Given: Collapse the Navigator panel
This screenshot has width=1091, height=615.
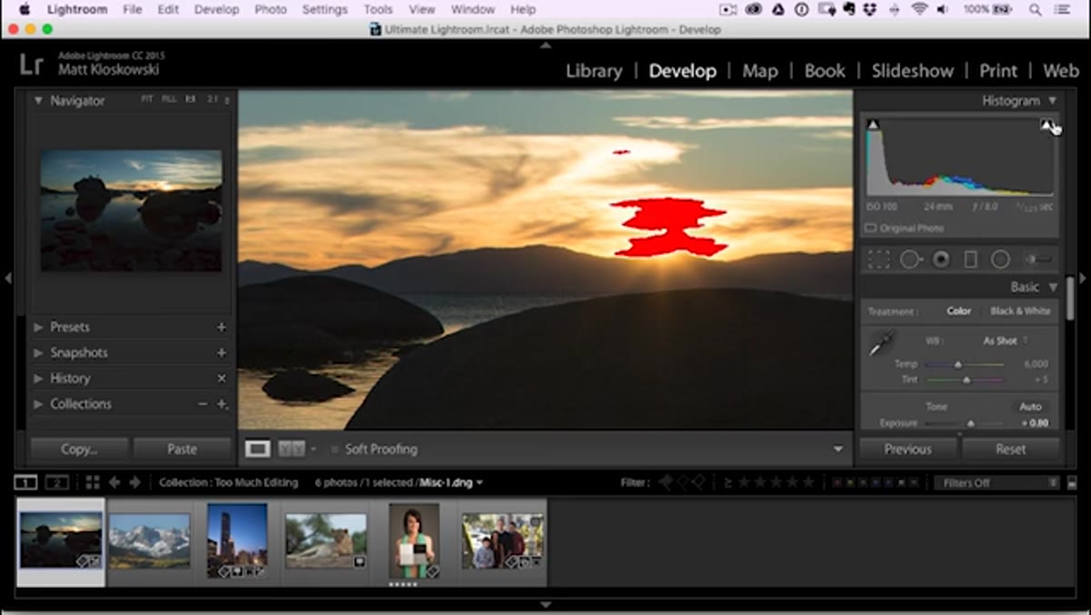Looking at the screenshot, I should (x=39, y=101).
